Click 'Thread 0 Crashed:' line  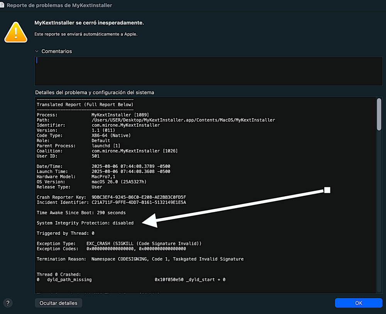click(x=59, y=275)
